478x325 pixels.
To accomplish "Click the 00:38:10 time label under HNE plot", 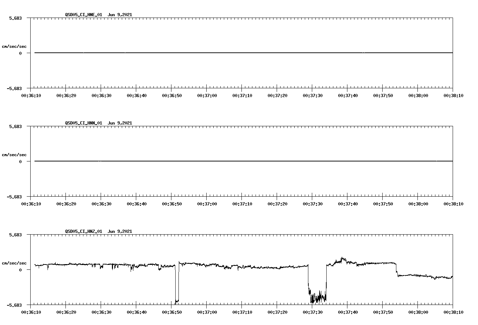I will coord(453,95).
